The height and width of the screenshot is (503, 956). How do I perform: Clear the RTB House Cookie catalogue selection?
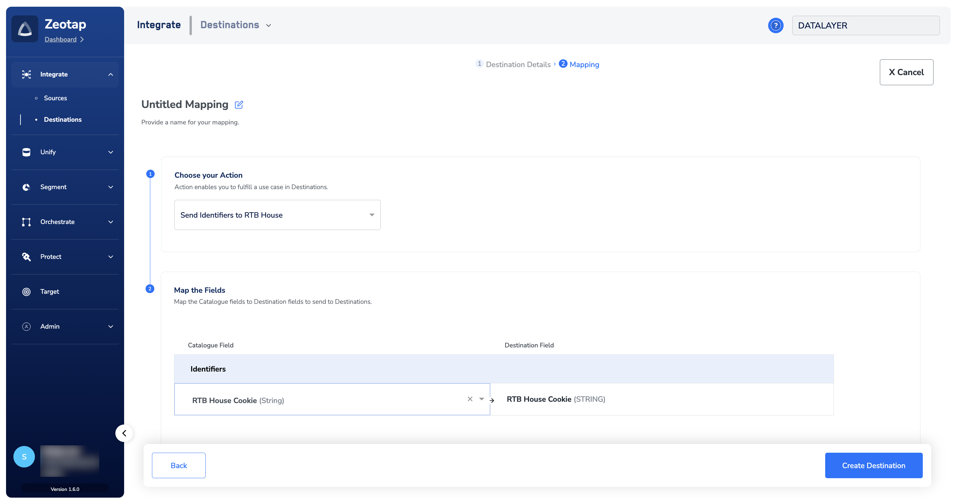(470, 399)
